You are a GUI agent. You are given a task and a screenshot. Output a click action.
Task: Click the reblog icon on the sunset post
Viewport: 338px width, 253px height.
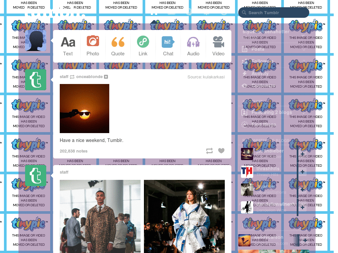click(209, 151)
